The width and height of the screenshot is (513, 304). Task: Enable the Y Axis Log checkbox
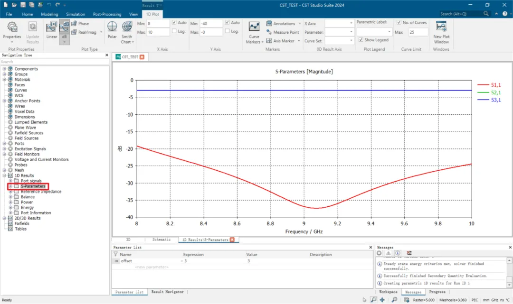(x=227, y=31)
